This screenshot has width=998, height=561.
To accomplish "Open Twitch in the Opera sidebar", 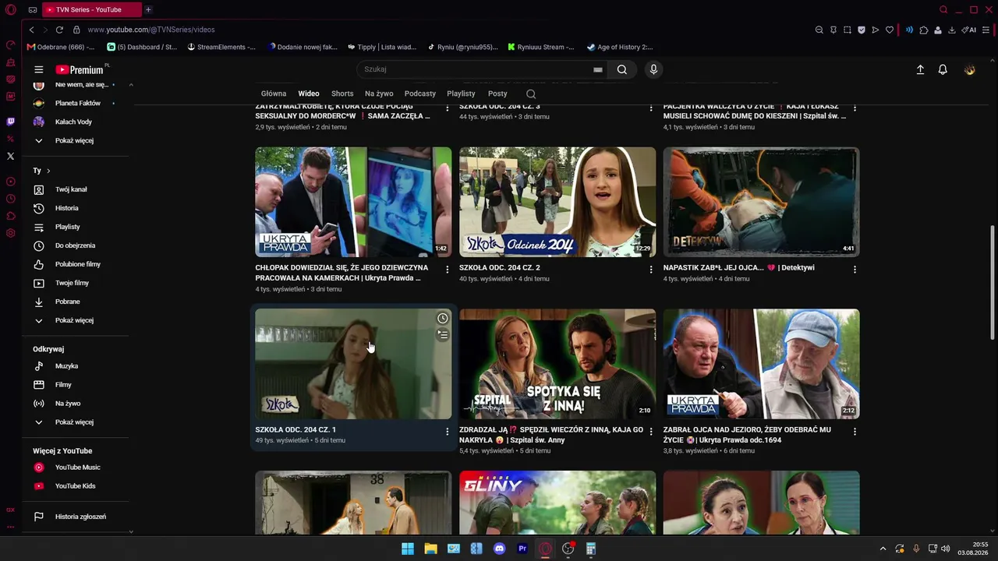I will [11, 122].
